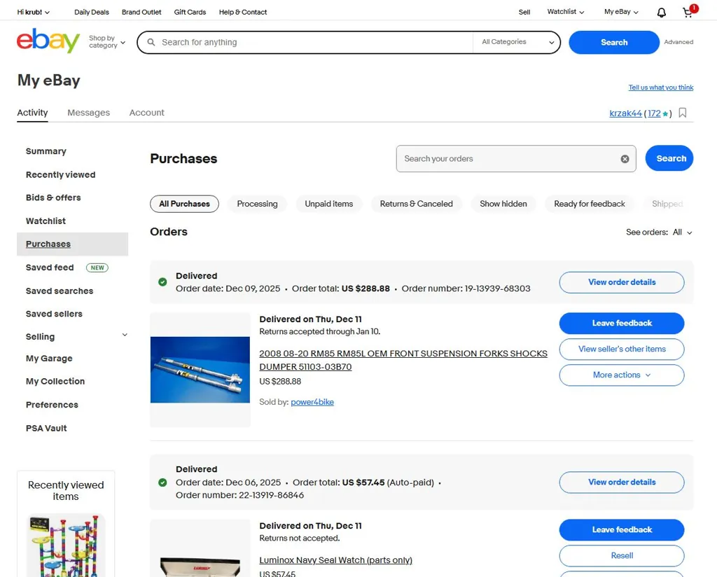Leave feedback for the suspension forks
The image size is (717, 577).
point(621,323)
